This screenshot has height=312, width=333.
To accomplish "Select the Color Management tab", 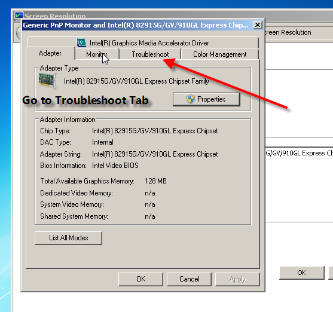I will click(x=219, y=54).
